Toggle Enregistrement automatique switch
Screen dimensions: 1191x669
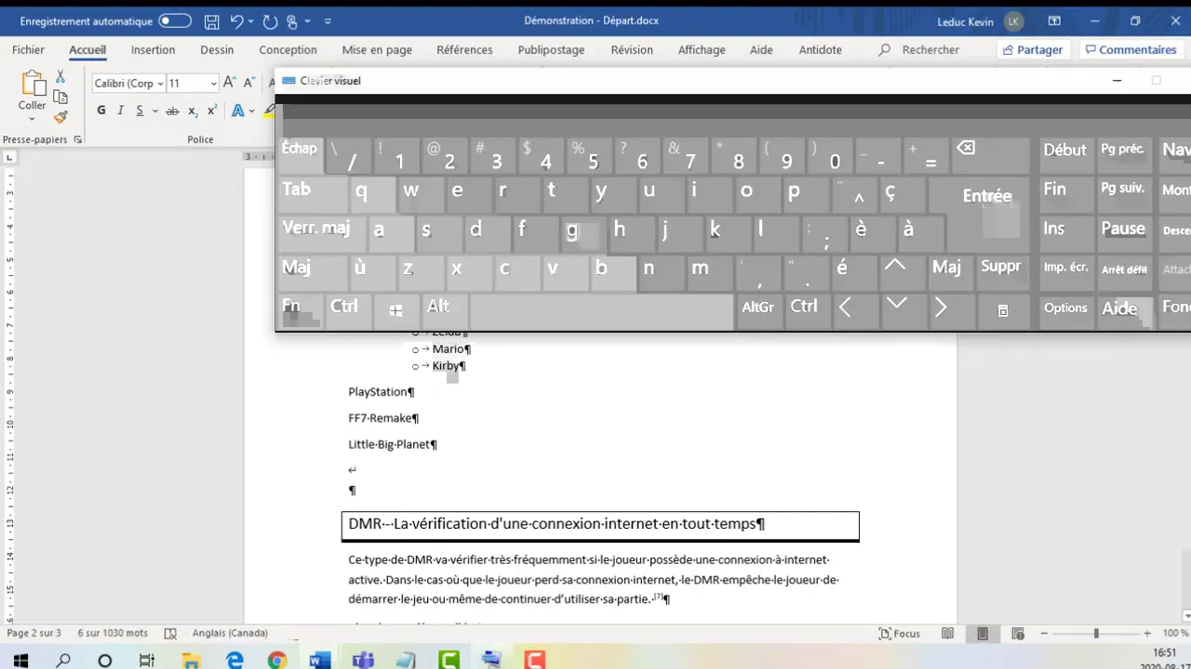coord(175,20)
